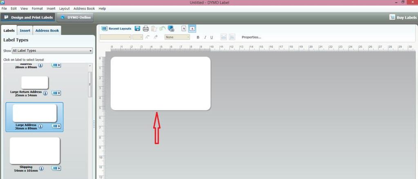Click the Shipping 54mm x 101mm text
This screenshot has height=179, width=418.
coord(26,169)
